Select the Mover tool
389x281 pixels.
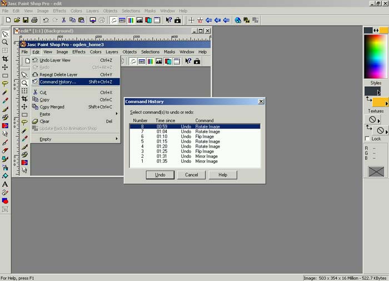5,67
